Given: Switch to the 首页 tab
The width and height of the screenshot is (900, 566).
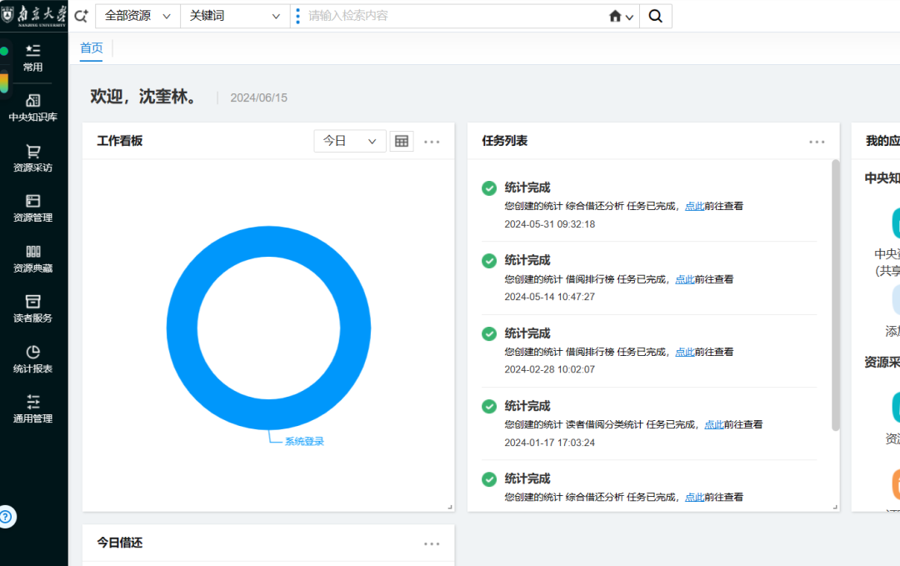Looking at the screenshot, I should coord(92,48).
